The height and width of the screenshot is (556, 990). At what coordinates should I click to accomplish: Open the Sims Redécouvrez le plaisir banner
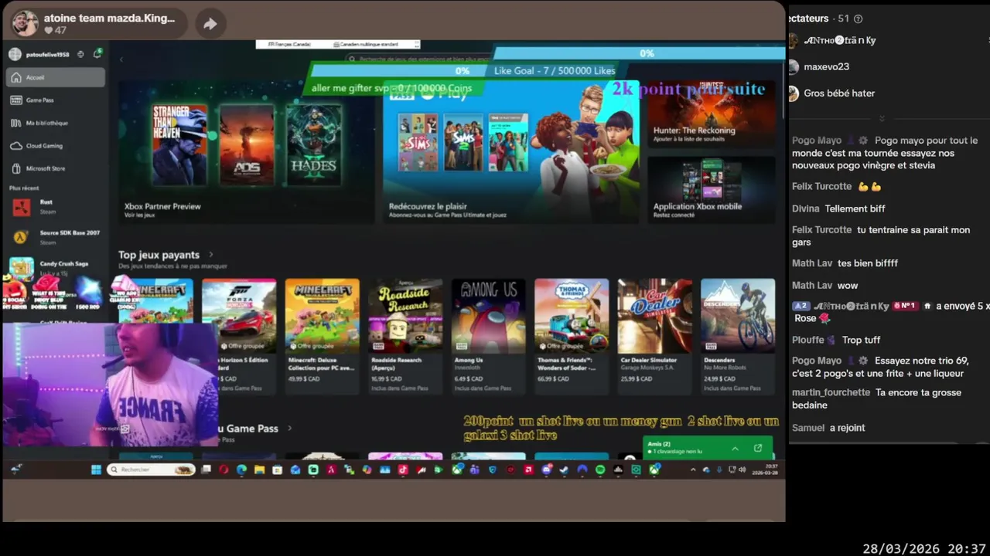[x=511, y=152]
